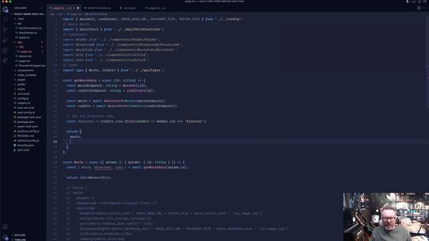429x241 pixels.
Task: Open next.config.js in the file tree
Action: pyautogui.click(x=26, y=112)
